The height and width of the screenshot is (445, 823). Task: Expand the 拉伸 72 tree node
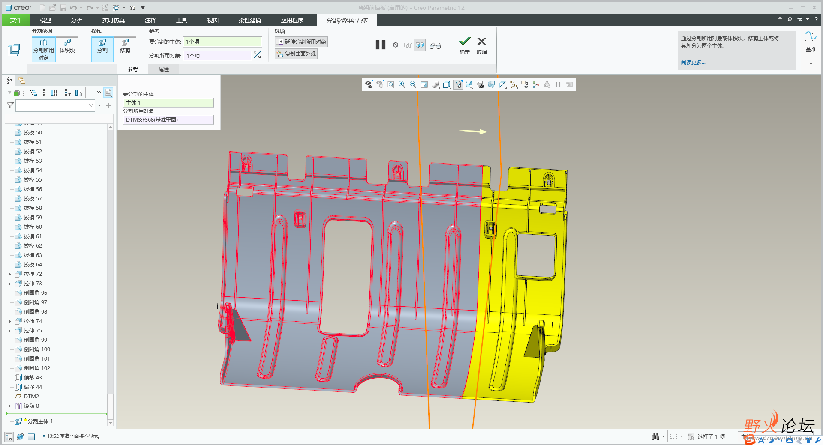point(10,274)
